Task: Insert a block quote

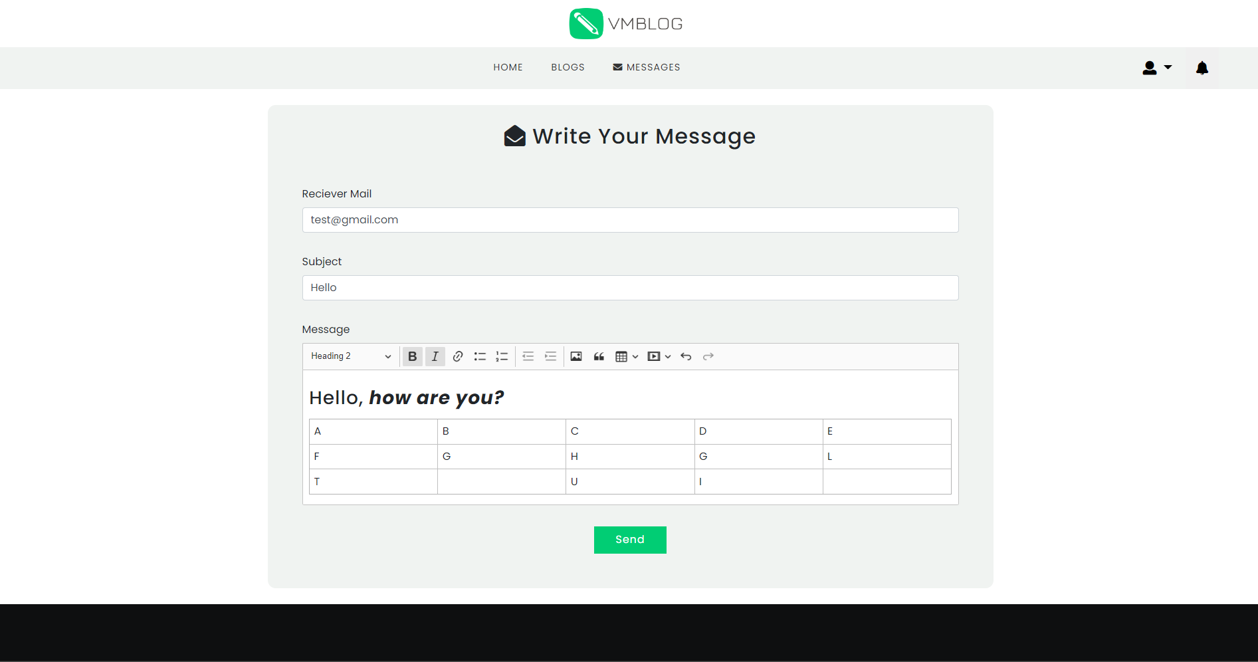Action: (598, 356)
